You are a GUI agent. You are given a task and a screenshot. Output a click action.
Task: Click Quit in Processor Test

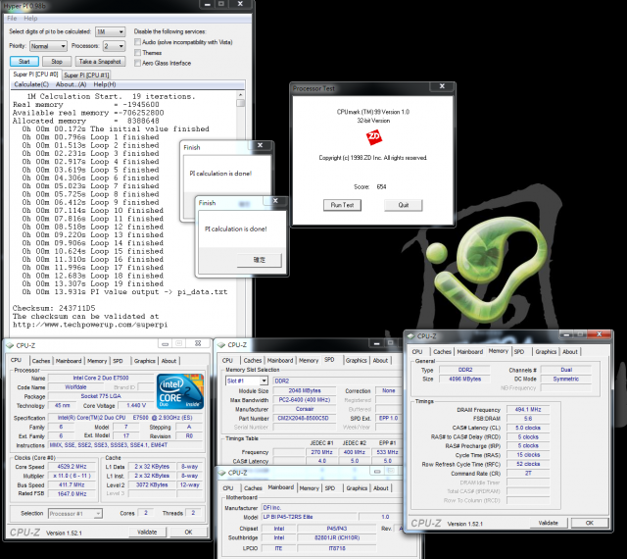pyautogui.click(x=403, y=205)
